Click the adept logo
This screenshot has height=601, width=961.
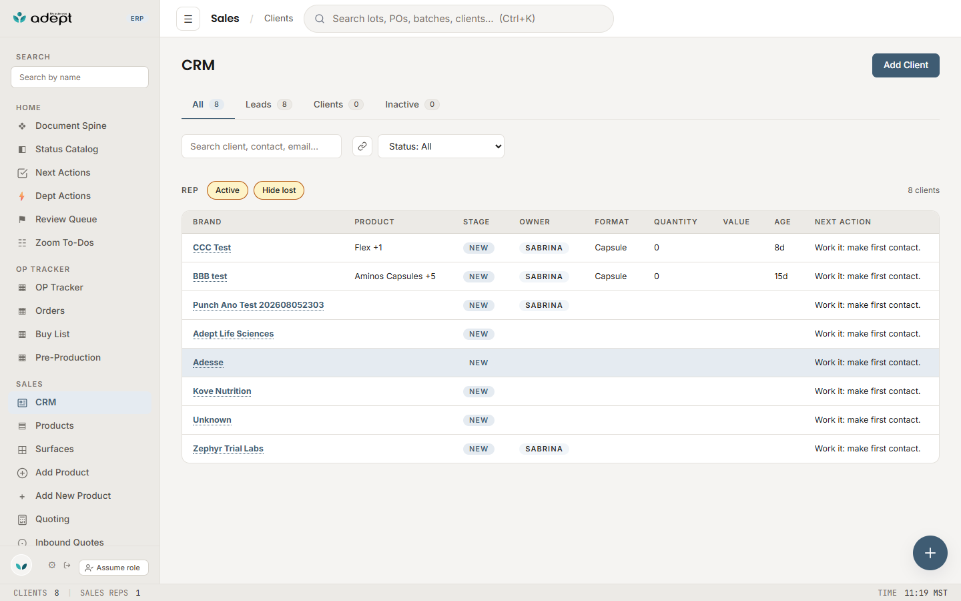[43, 18]
